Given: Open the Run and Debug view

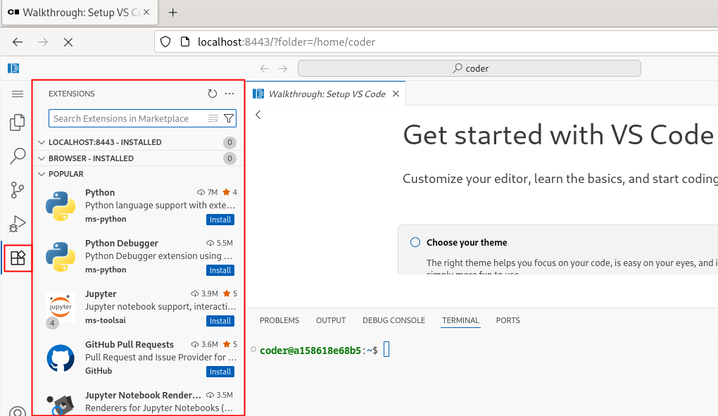Looking at the screenshot, I should tap(18, 224).
